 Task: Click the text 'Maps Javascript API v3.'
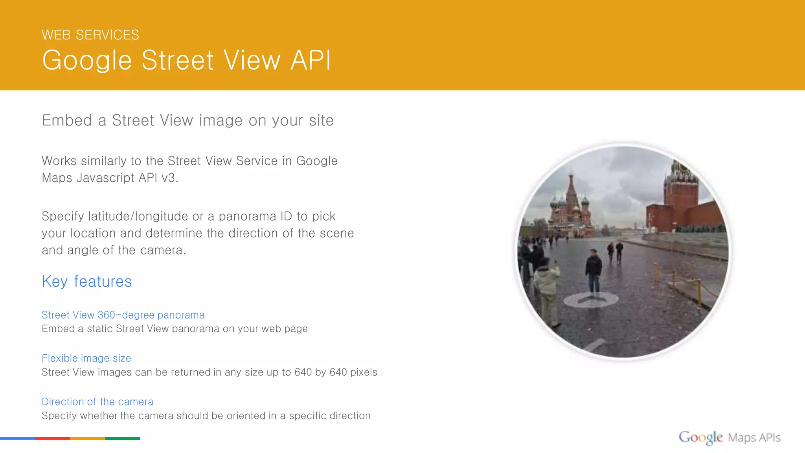coord(110,178)
